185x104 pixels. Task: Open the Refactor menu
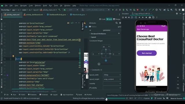coord(38,5)
